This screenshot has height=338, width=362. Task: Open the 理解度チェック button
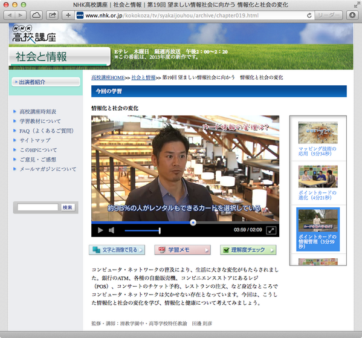(248, 250)
